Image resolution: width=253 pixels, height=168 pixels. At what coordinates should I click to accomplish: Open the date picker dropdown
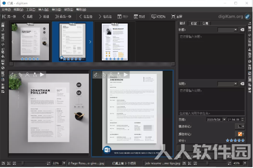click(x=224, y=120)
